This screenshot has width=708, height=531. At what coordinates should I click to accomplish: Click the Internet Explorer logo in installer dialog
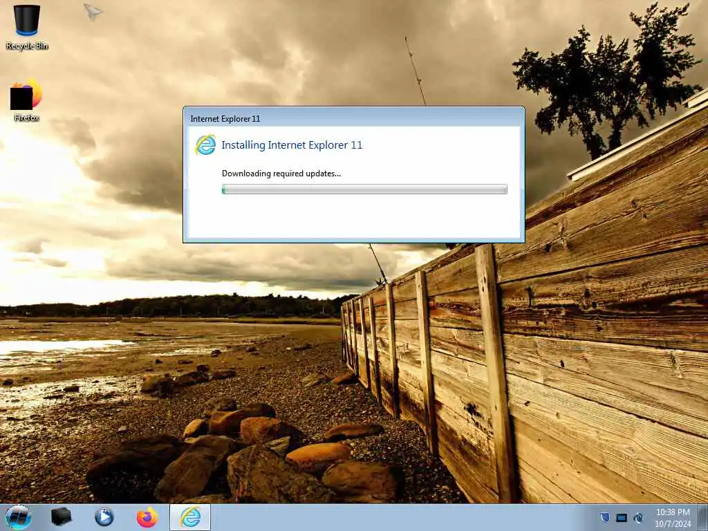(x=205, y=145)
